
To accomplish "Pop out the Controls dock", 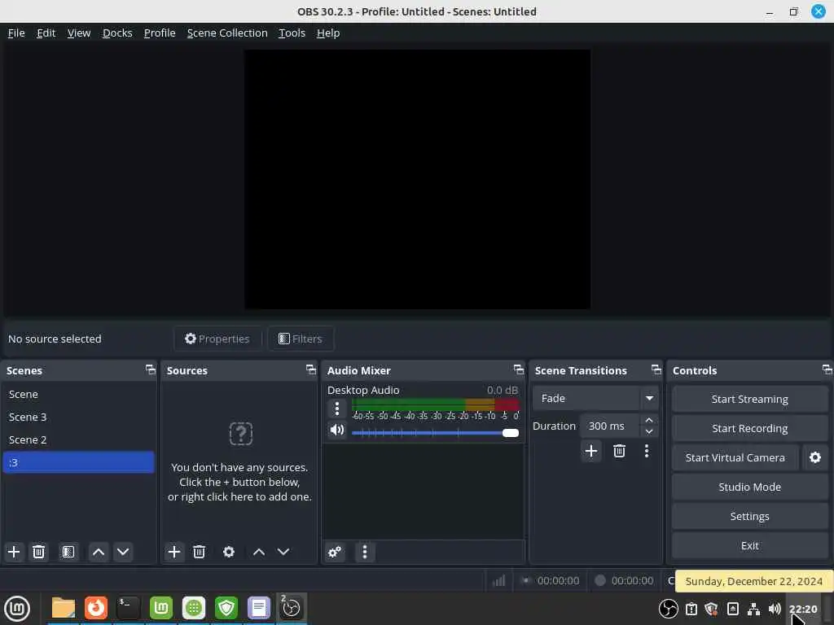I will click(x=827, y=369).
